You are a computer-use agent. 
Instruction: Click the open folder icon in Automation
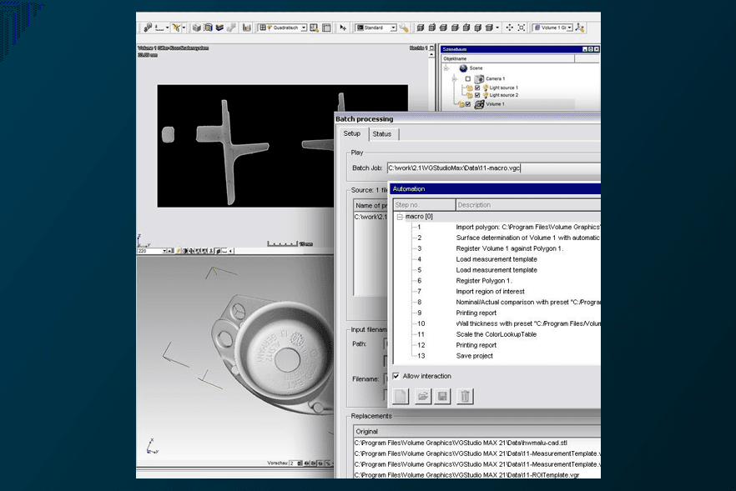[423, 397]
